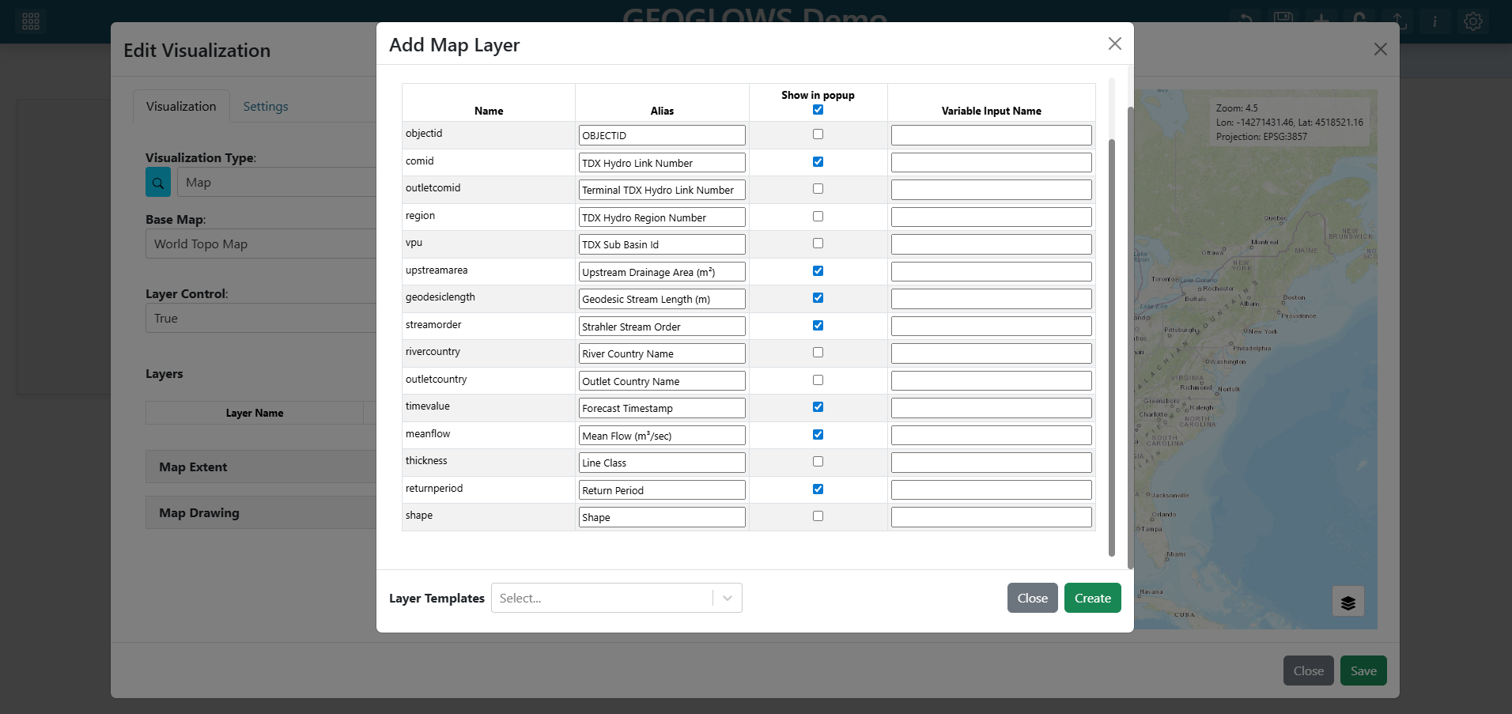Edit the OBJECTID alias field
The image size is (1512, 714).
point(662,135)
